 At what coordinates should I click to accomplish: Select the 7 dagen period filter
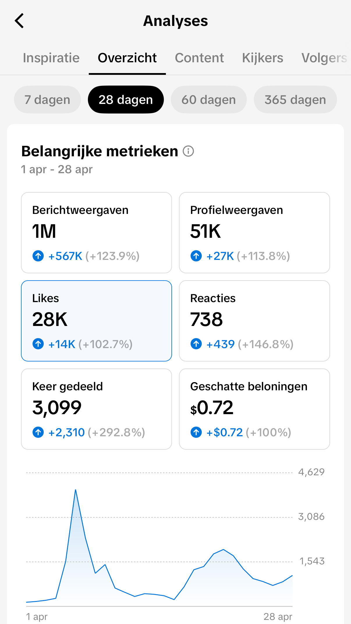coord(47,100)
